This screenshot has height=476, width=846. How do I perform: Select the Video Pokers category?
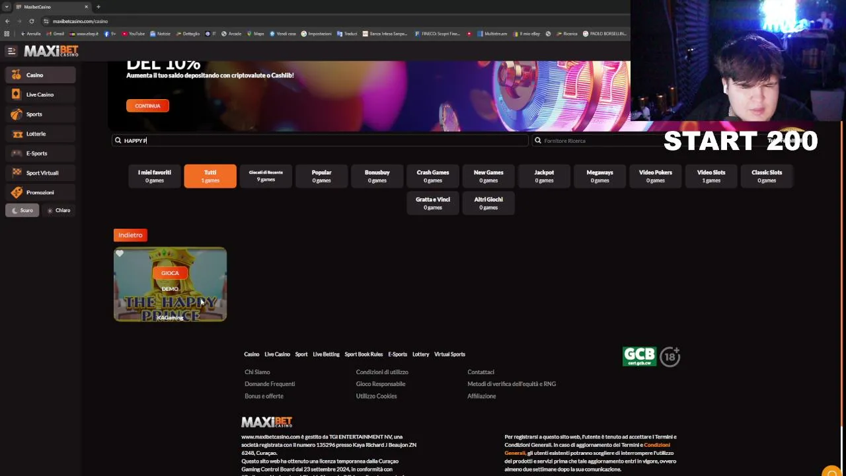(655, 176)
